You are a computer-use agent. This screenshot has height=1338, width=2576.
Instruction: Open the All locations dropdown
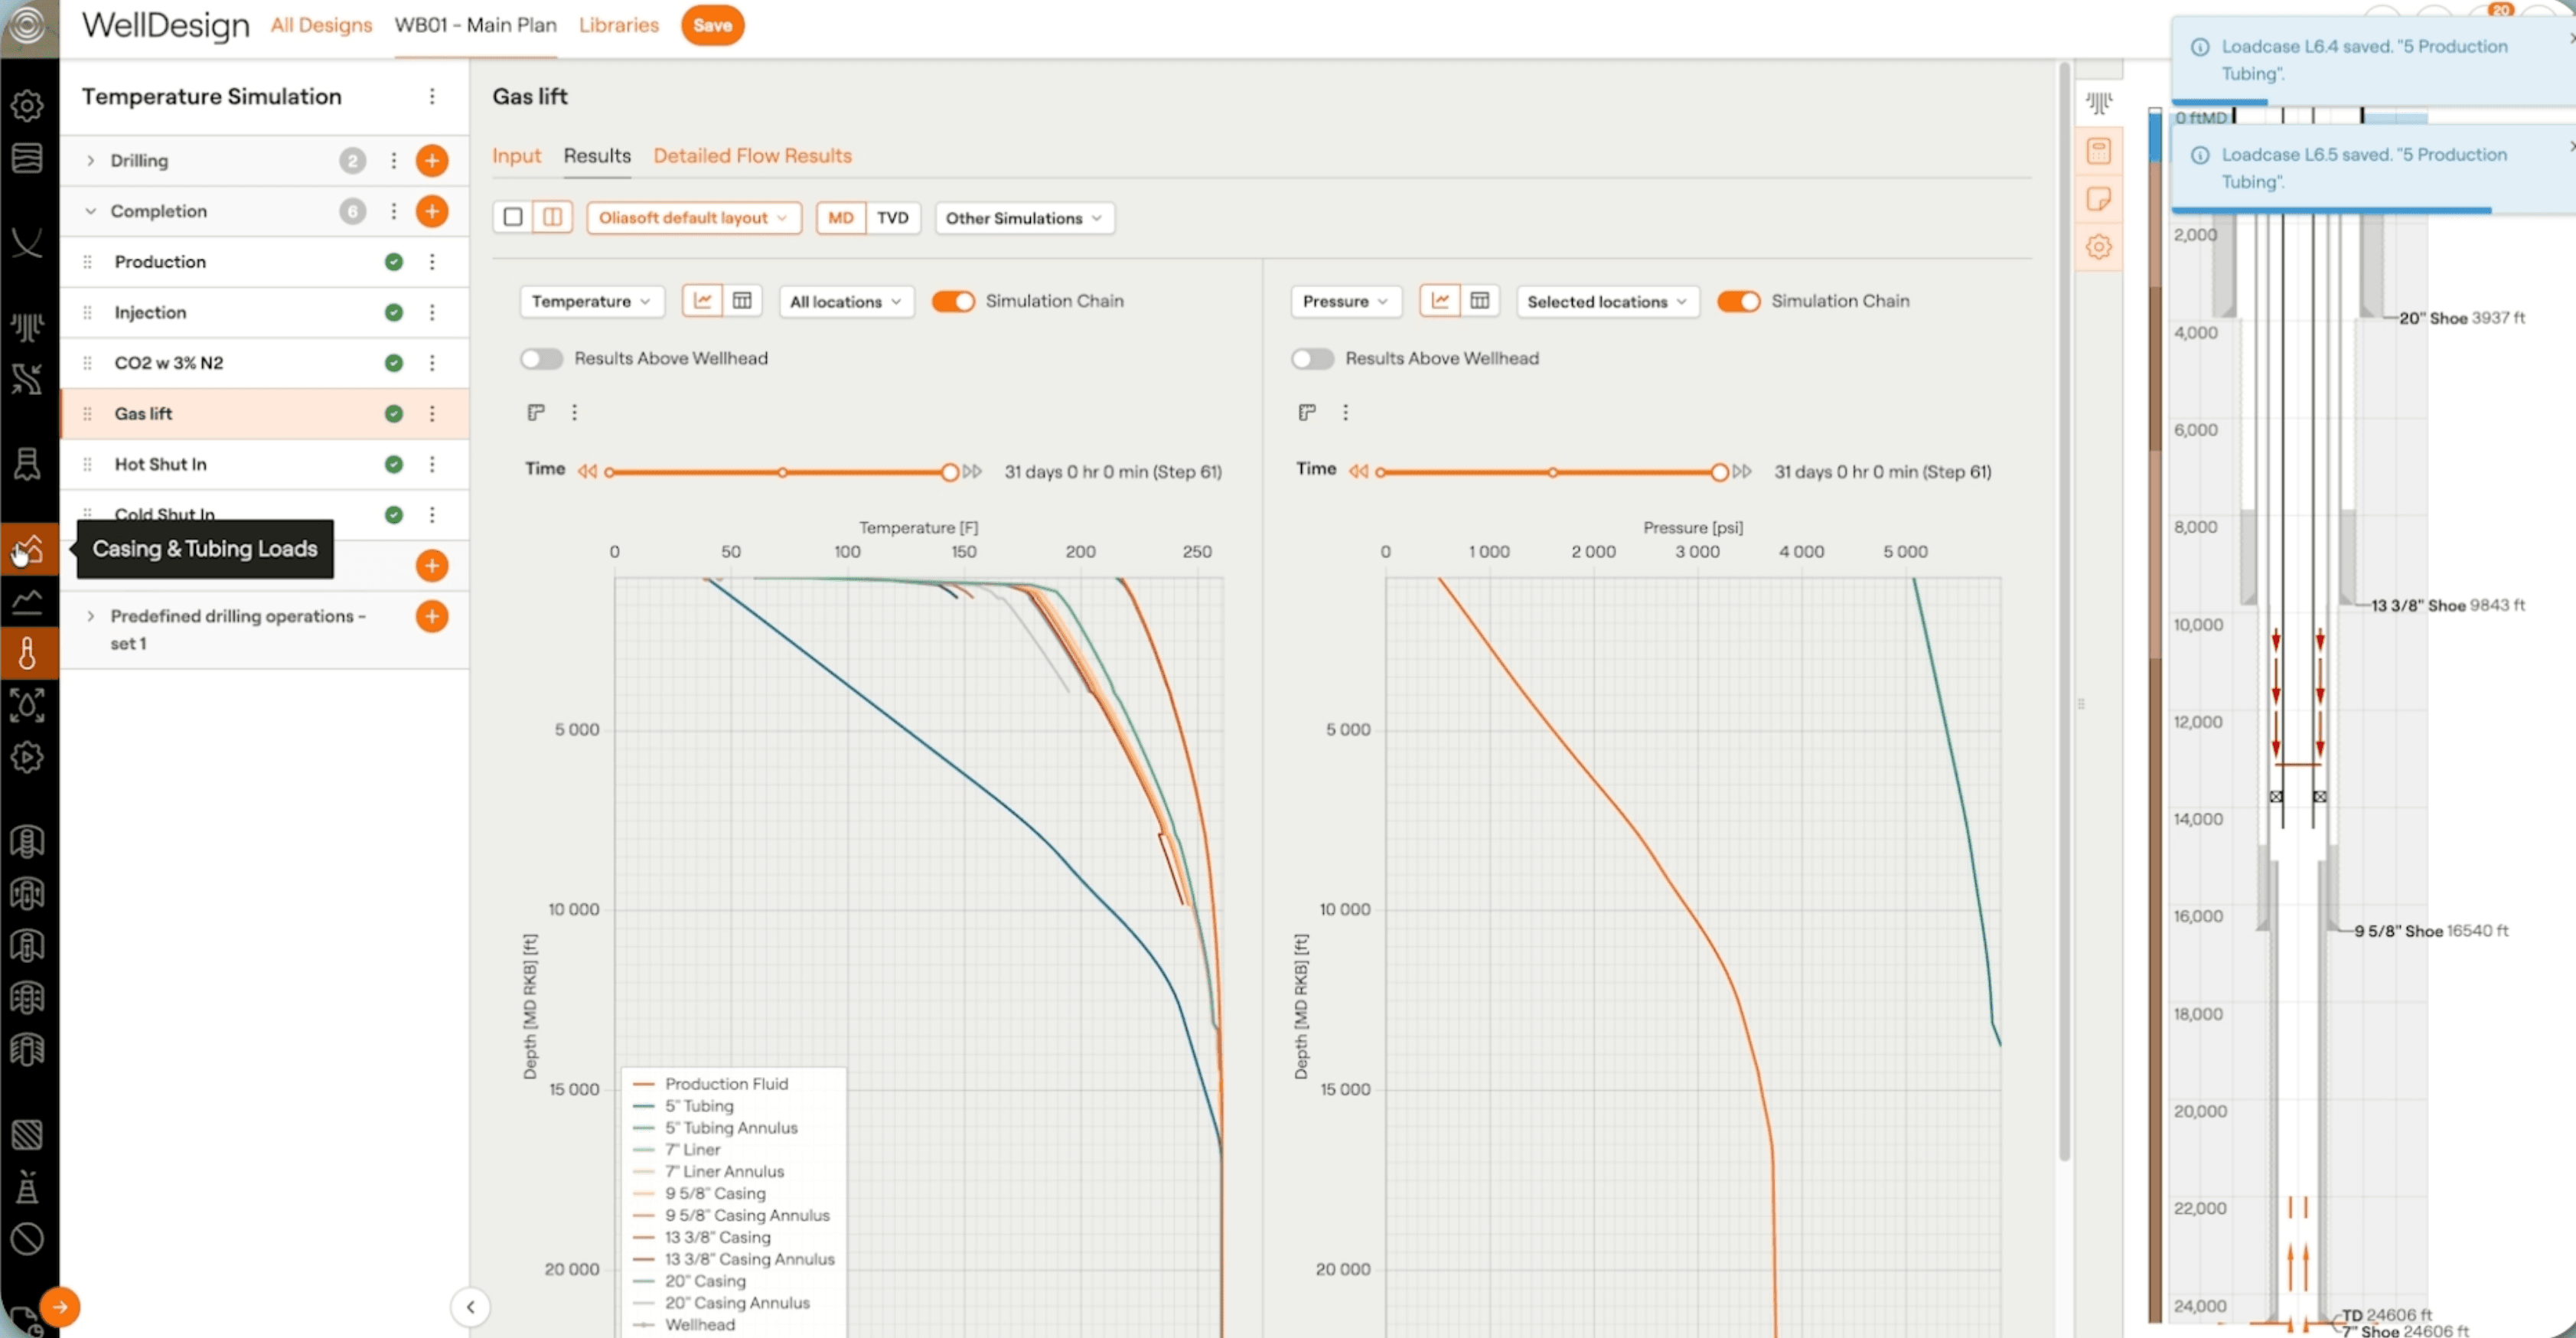point(845,301)
